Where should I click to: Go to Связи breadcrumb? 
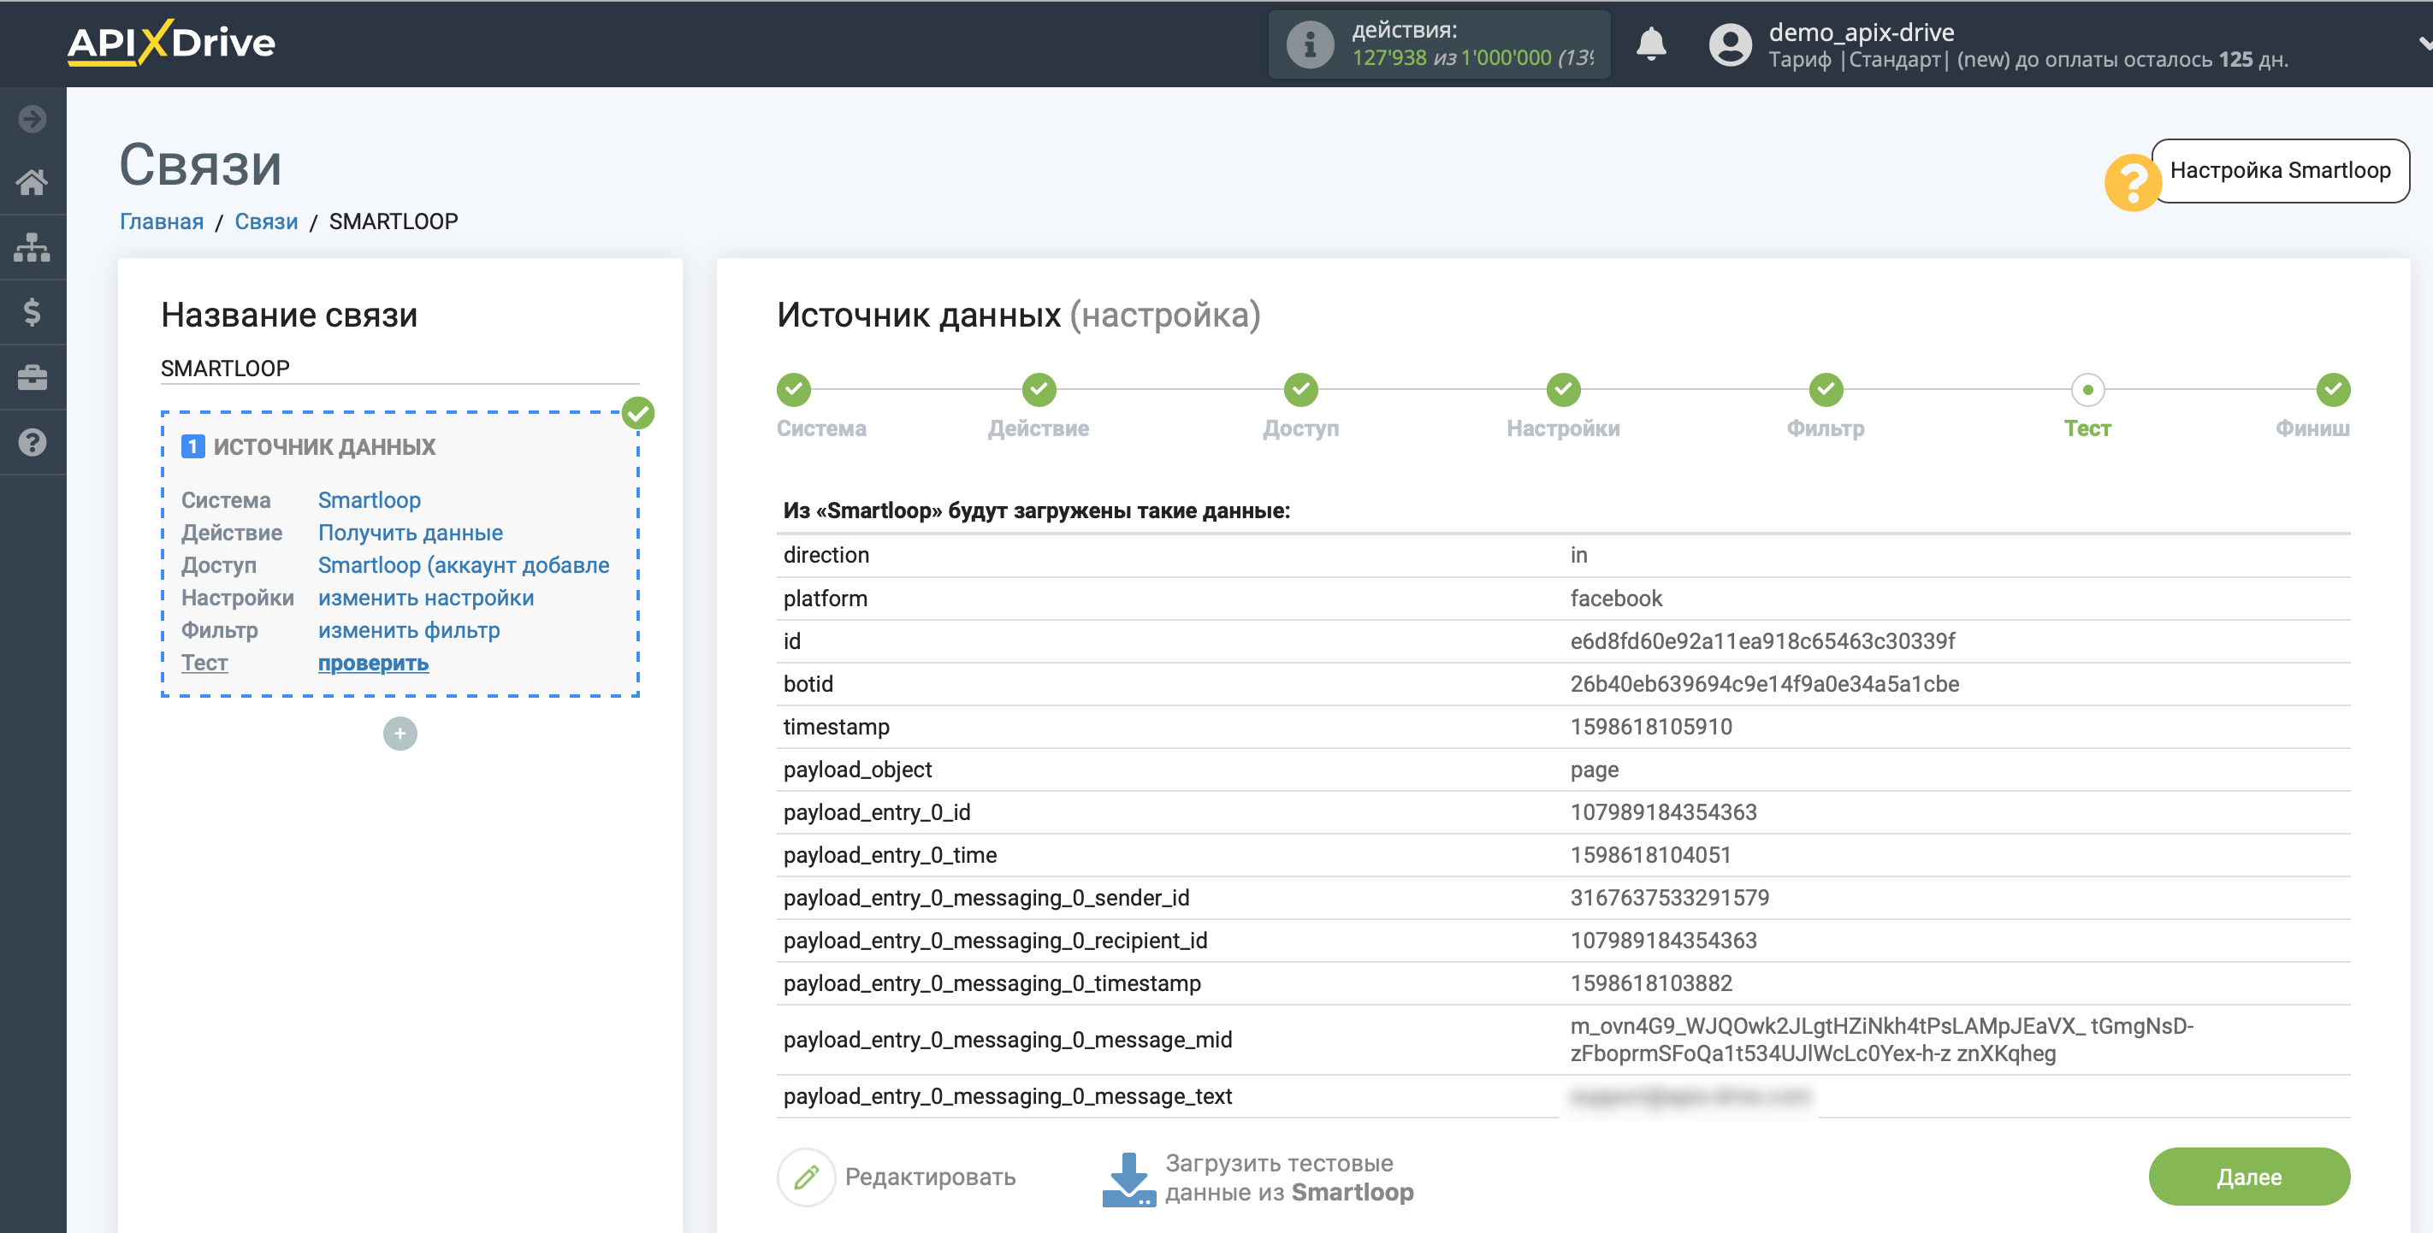coord(265,221)
